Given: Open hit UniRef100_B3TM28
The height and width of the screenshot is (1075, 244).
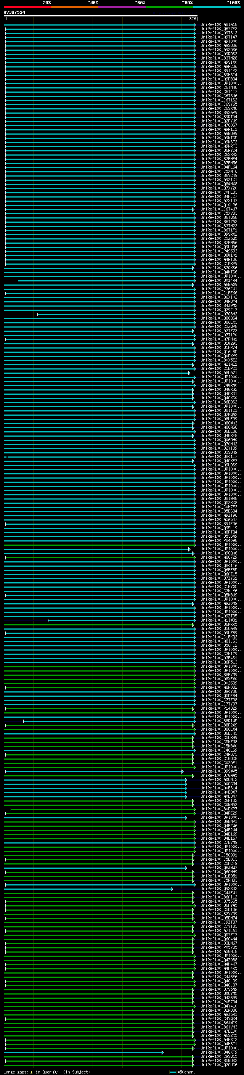Looking at the screenshot, I should click(x=219, y=58).
